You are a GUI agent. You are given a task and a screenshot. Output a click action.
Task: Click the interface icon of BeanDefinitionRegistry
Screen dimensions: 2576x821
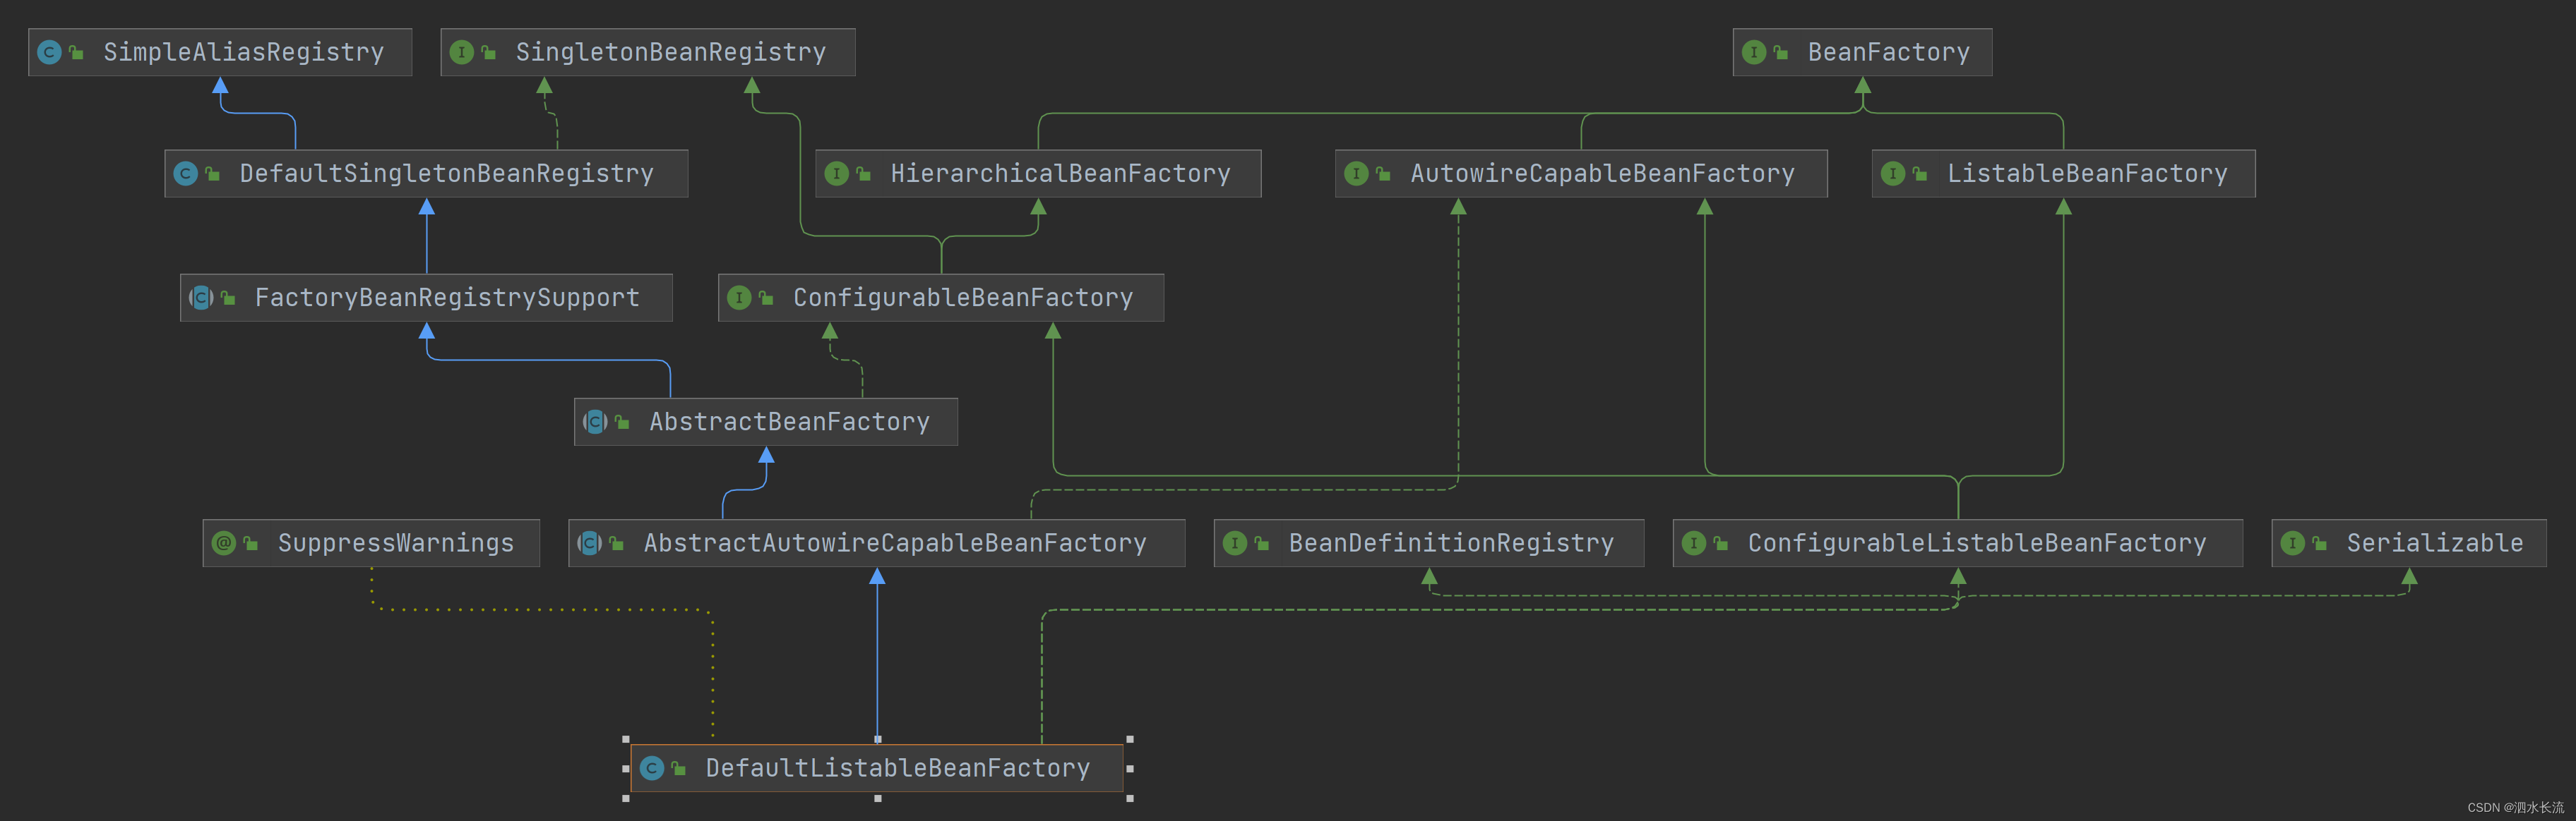[1235, 543]
